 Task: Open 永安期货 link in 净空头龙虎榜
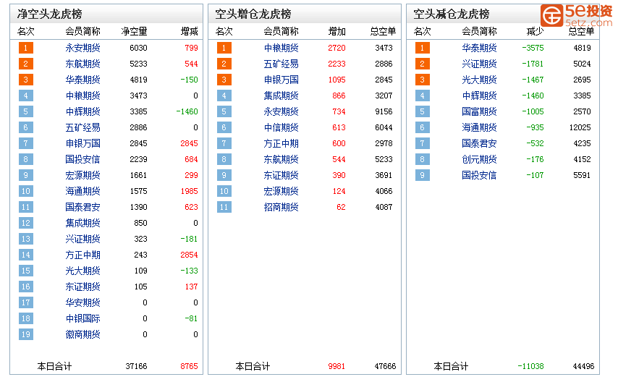(x=82, y=48)
